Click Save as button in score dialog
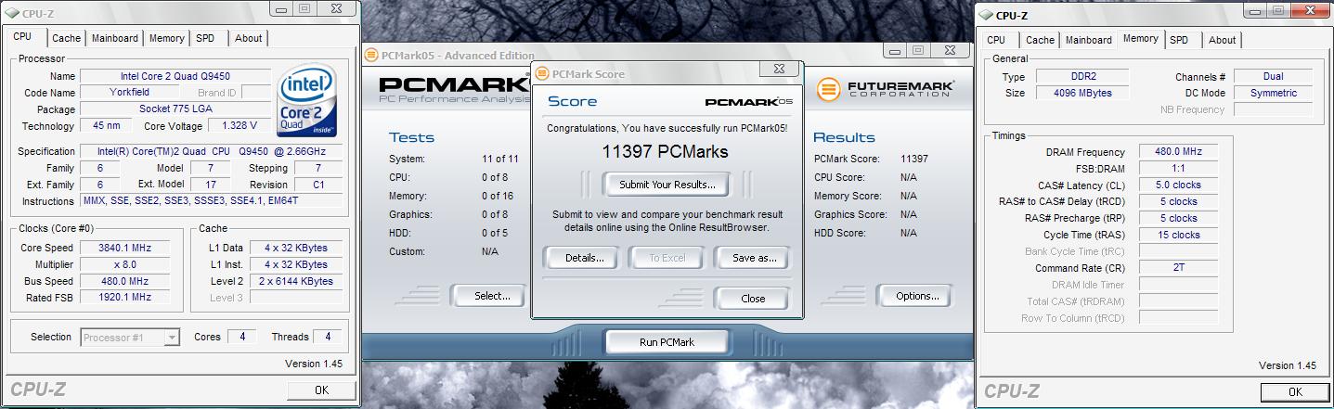 point(754,258)
